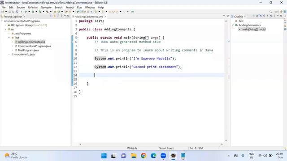Open the Run configurations dropdown arrow
This screenshot has width=287, height=161.
coord(36,12)
